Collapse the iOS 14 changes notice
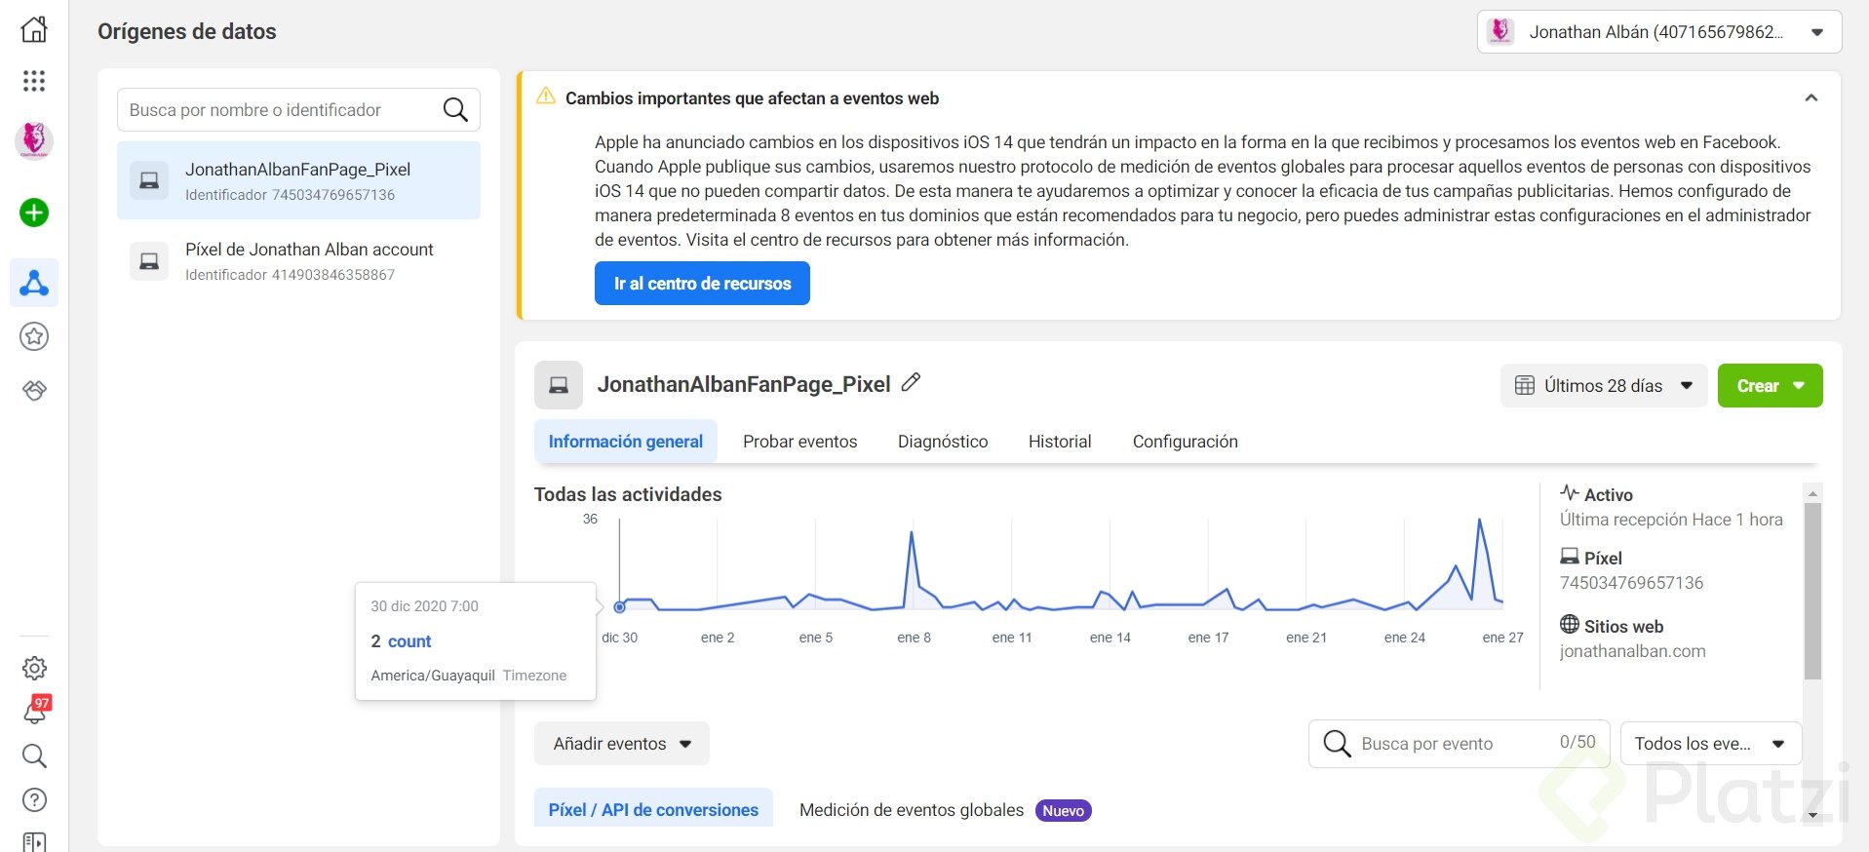The height and width of the screenshot is (852, 1869). 1811,97
